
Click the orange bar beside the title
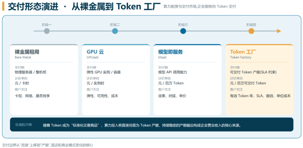click(3, 6)
